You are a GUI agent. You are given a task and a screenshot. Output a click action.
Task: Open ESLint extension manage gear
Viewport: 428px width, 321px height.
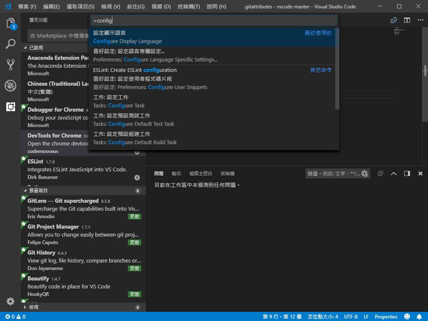click(x=137, y=178)
